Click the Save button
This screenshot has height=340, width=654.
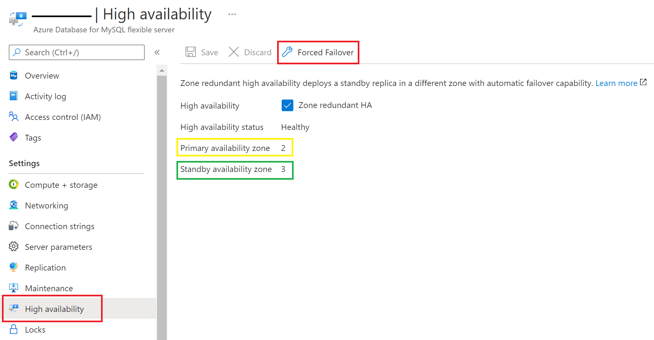pos(202,52)
